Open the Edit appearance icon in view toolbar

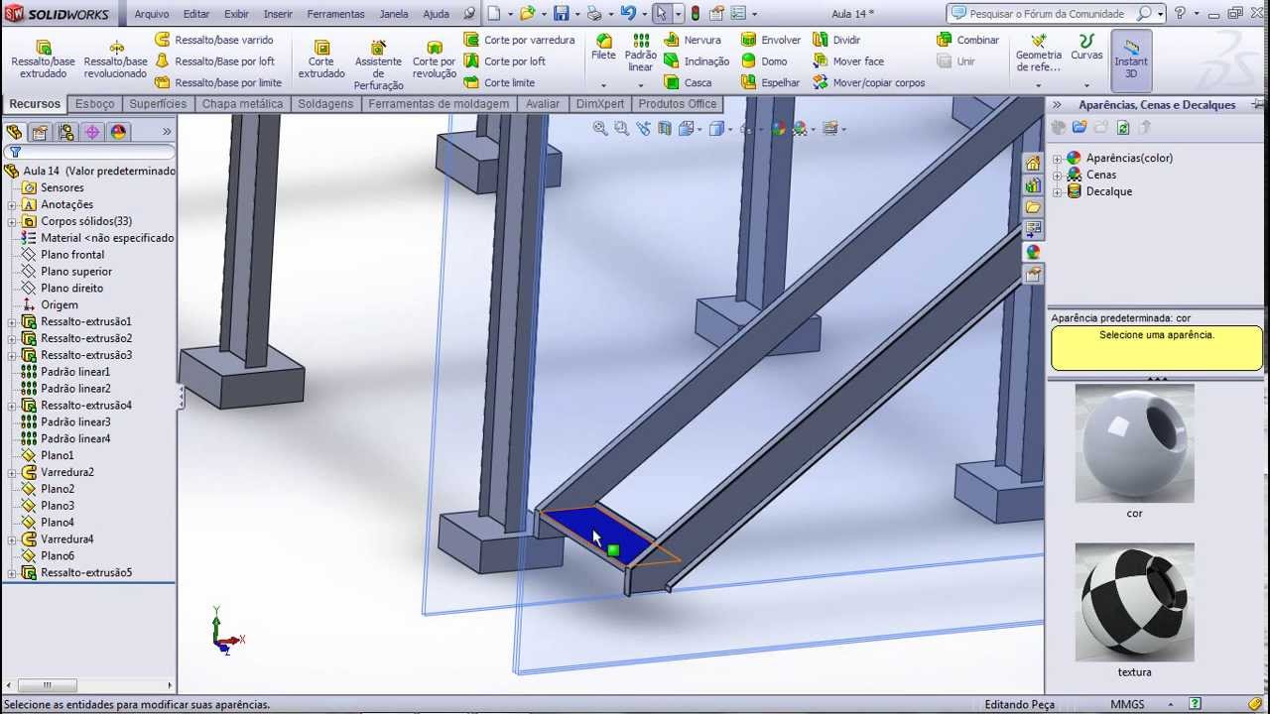pyautogui.click(x=779, y=129)
